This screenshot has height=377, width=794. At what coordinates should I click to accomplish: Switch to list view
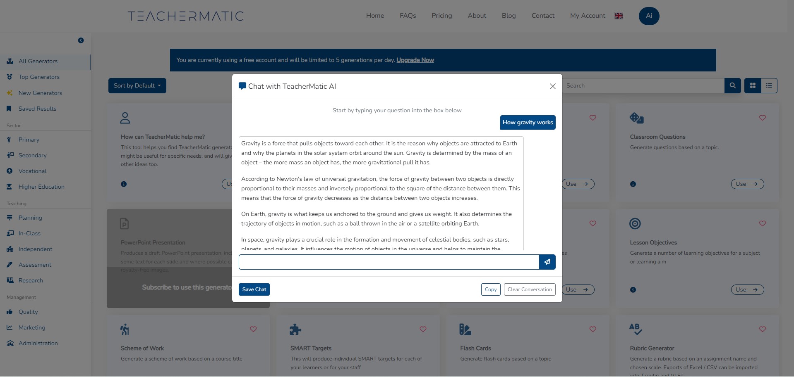click(x=769, y=85)
